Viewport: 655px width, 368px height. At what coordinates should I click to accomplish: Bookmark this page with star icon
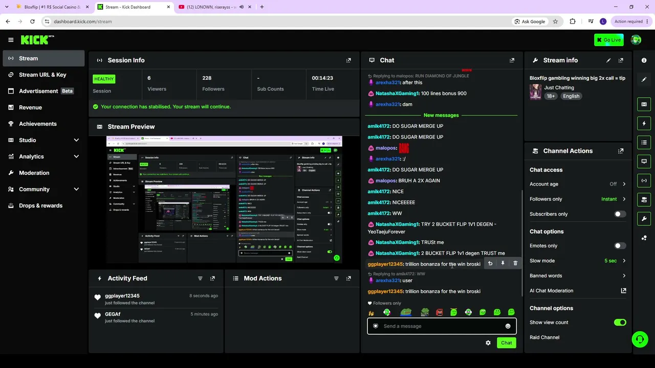click(x=555, y=21)
